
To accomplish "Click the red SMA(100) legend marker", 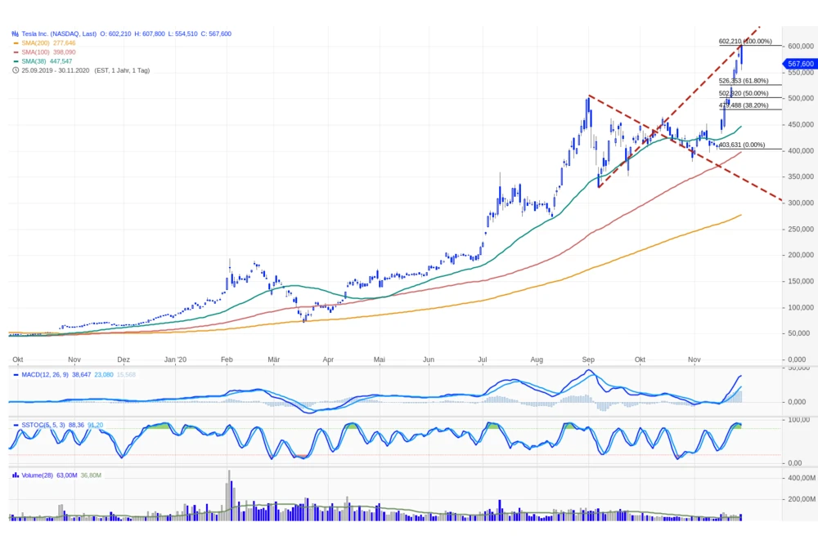I will tap(16, 52).
